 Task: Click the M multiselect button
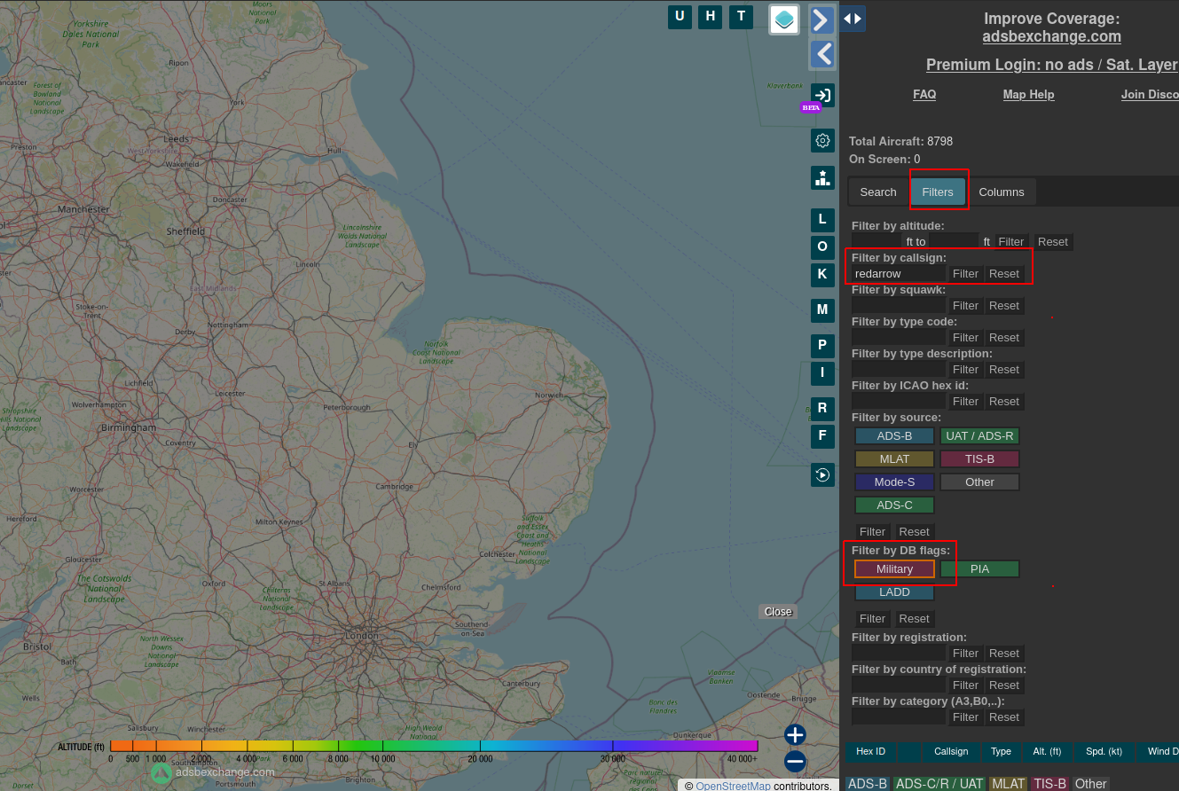tap(821, 309)
